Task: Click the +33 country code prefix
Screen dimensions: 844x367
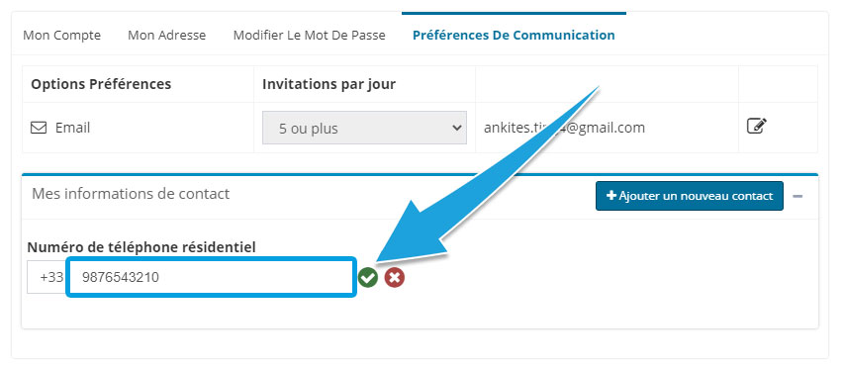Action: [48, 277]
